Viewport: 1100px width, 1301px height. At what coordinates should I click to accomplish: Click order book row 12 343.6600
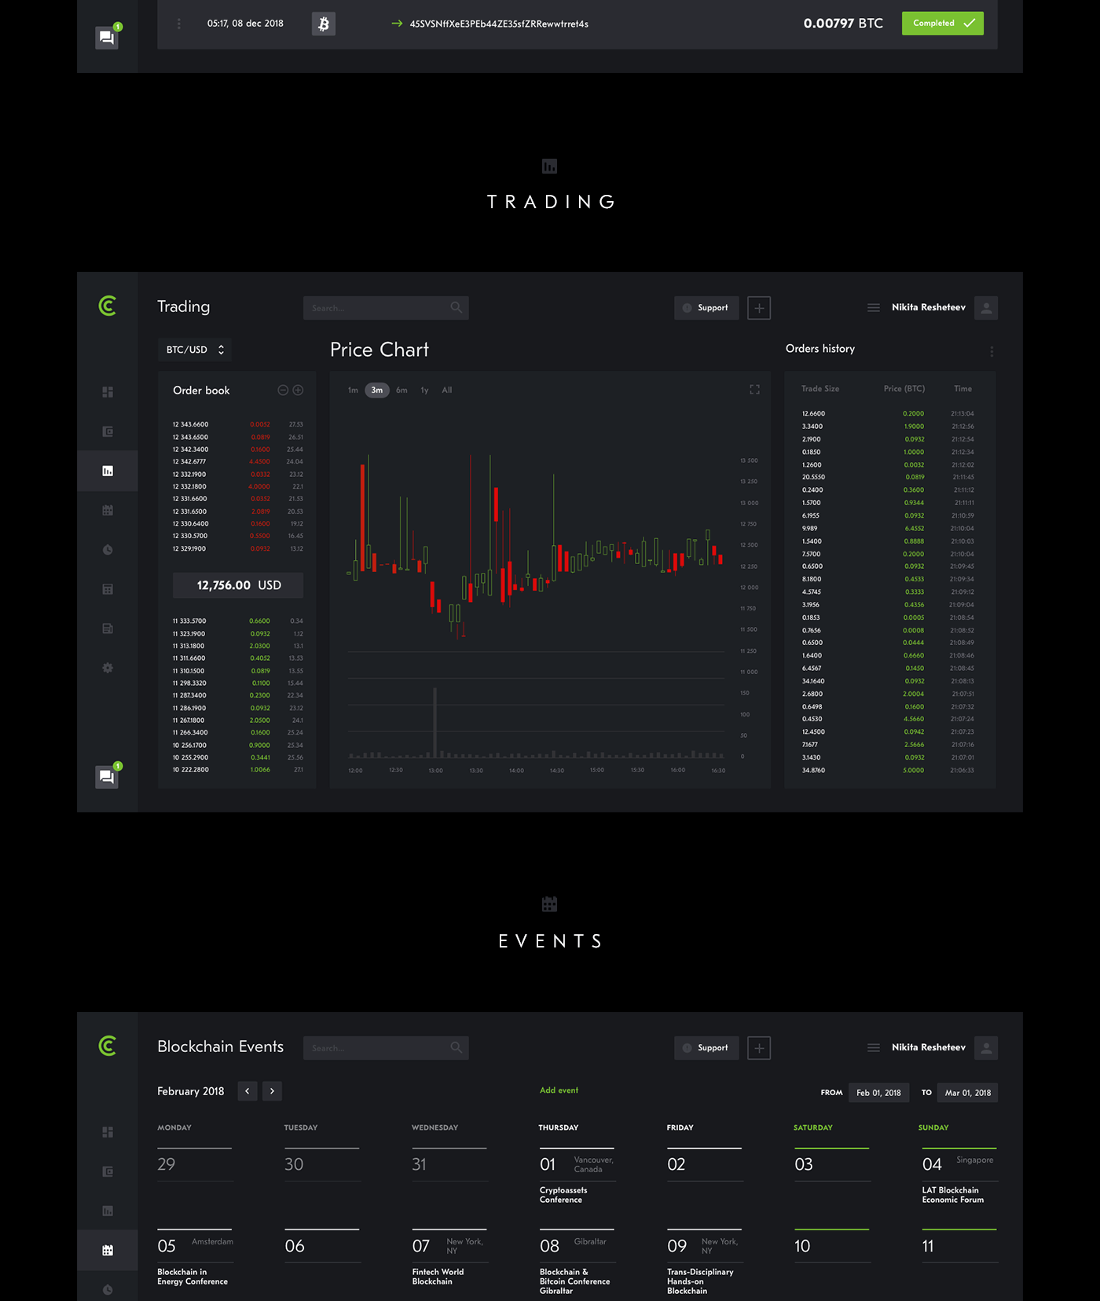[238, 424]
